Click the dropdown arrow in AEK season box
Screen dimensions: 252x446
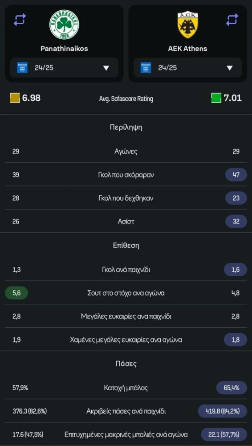[x=230, y=68]
